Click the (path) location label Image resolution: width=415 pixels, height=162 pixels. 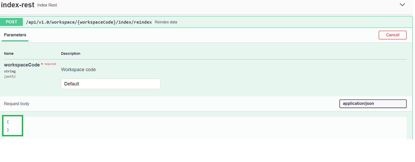[10, 77]
